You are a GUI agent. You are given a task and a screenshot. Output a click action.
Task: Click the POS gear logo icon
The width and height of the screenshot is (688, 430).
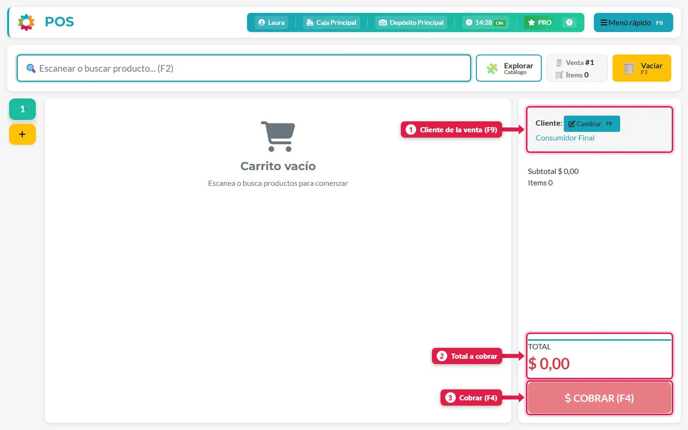coord(26,22)
